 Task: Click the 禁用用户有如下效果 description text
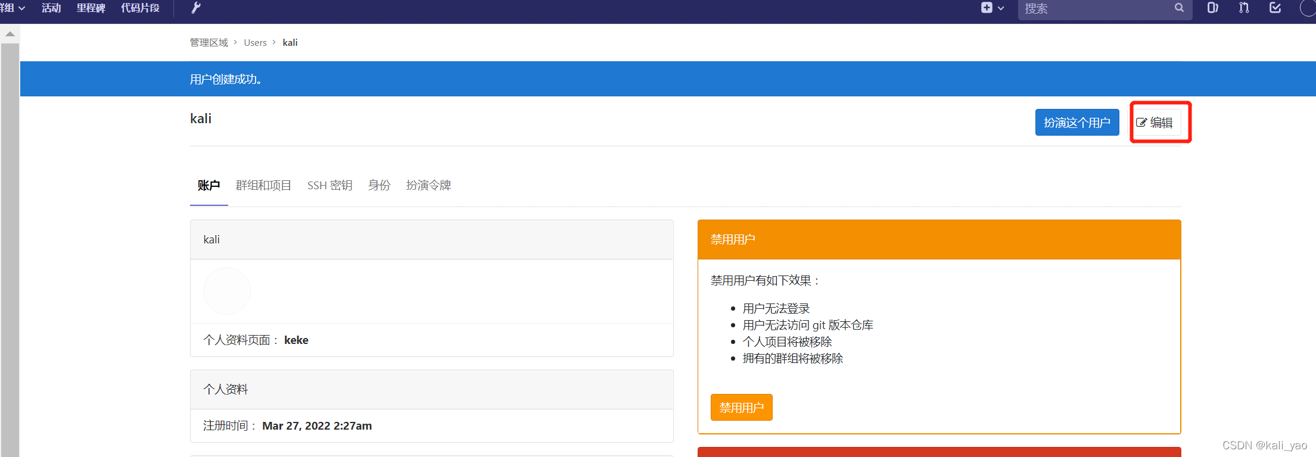766,281
